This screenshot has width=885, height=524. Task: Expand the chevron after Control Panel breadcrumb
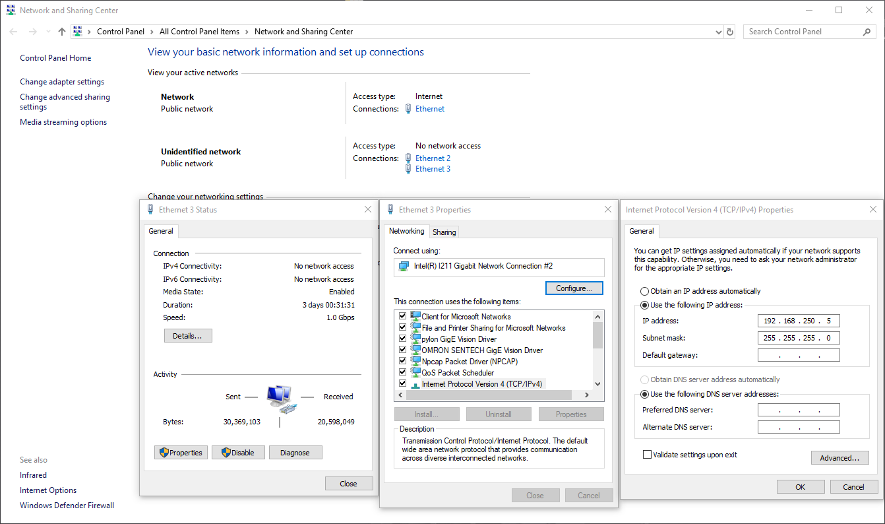(x=152, y=32)
